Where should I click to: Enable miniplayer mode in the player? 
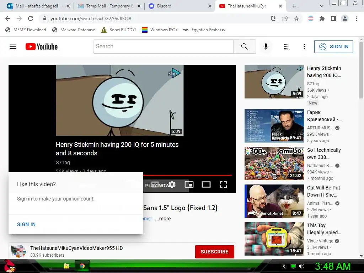point(189,184)
